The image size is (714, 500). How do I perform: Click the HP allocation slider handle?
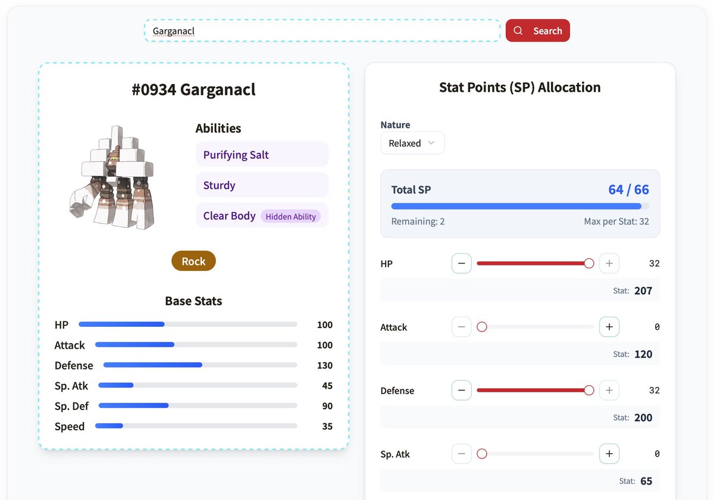pyautogui.click(x=589, y=263)
